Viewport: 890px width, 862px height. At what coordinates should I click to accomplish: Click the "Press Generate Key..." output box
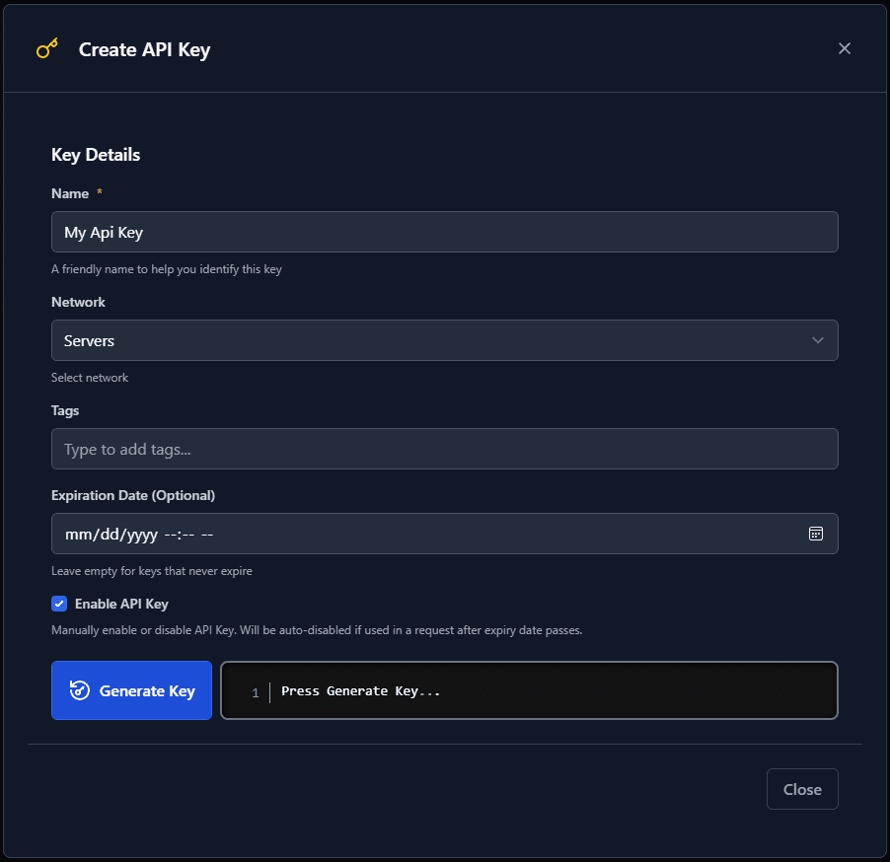tap(553, 690)
